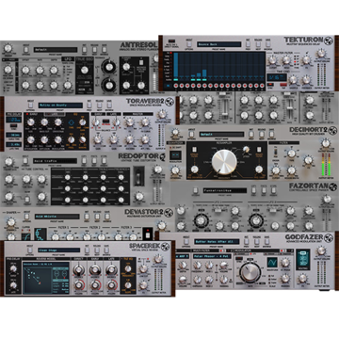Load next preset in Spacerek

pos(97,250)
